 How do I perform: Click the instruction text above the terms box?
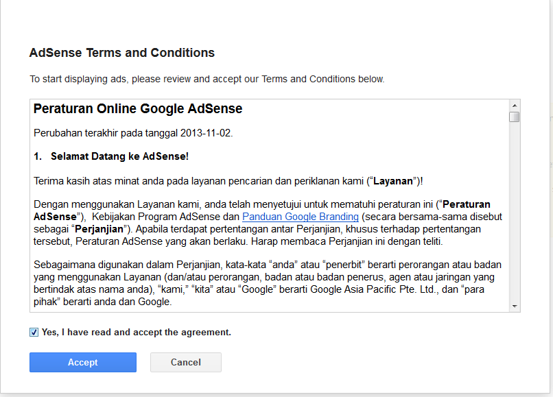coord(206,79)
